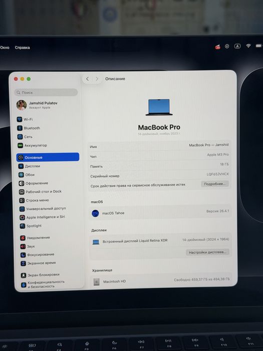Click the Описание window title
The height and width of the screenshot is (351, 263).
pos(115,79)
